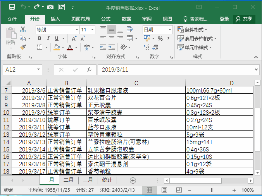Click the Insert Function fx icon
The width and height of the screenshot is (262, 196).
pos(89,70)
